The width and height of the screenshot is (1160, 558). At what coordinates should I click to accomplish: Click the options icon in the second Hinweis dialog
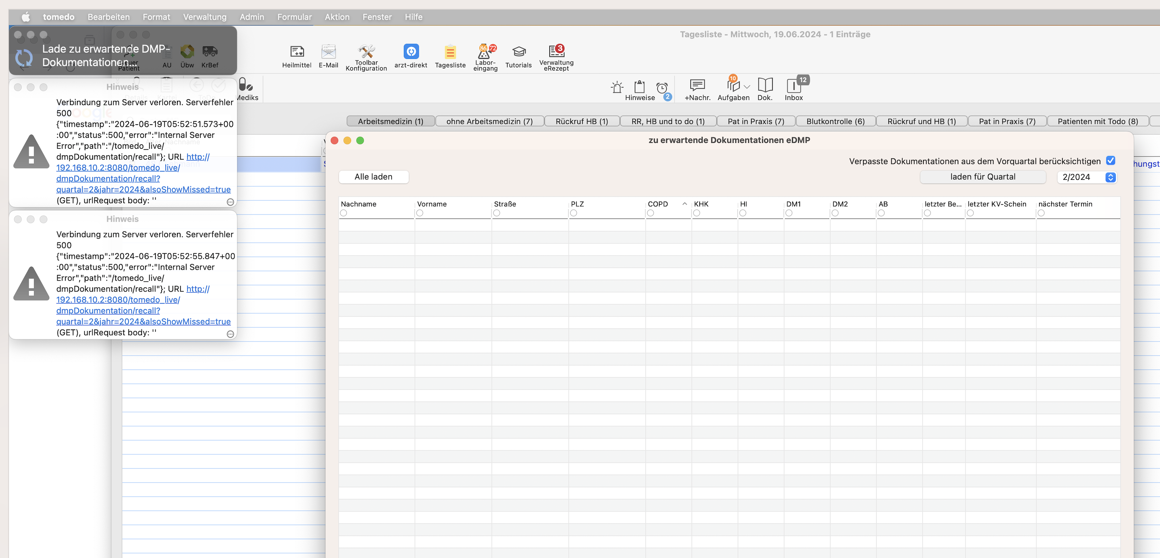(x=230, y=334)
